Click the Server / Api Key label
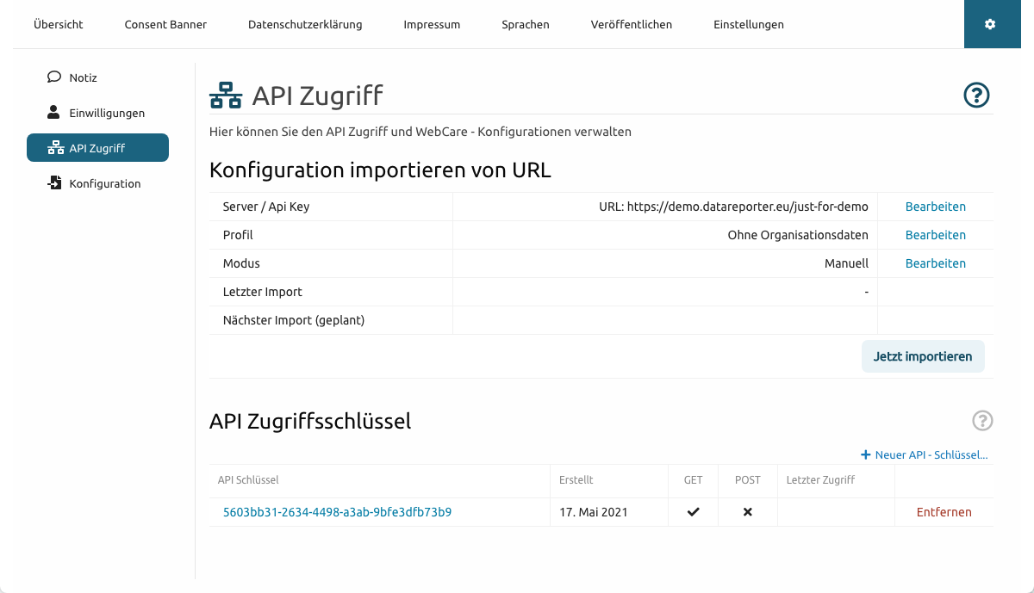Viewport: 1034px width, 593px height. (265, 207)
